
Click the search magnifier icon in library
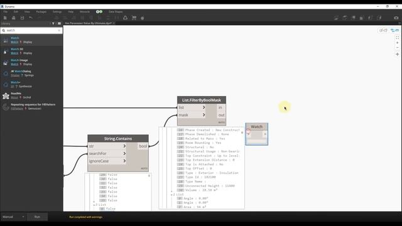(4, 31)
